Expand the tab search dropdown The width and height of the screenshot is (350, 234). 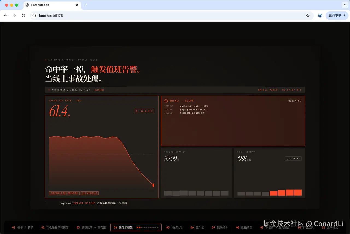(345, 5)
